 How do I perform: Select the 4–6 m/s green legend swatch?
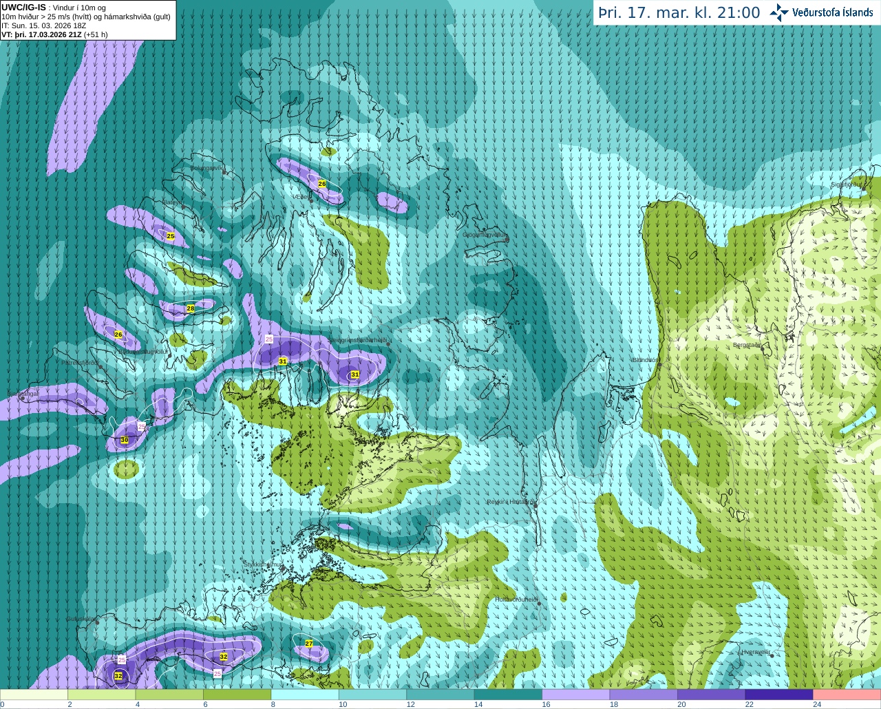[x=169, y=695]
